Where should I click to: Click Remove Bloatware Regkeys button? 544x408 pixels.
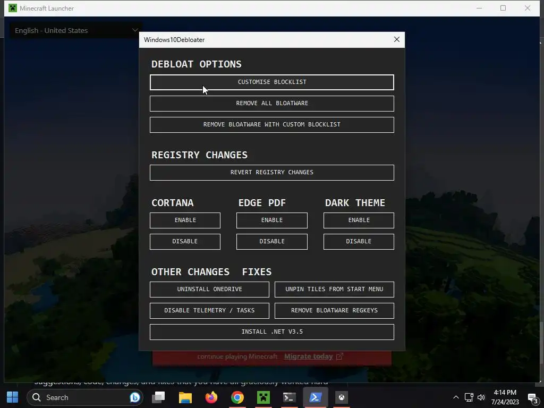coord(334,310)
